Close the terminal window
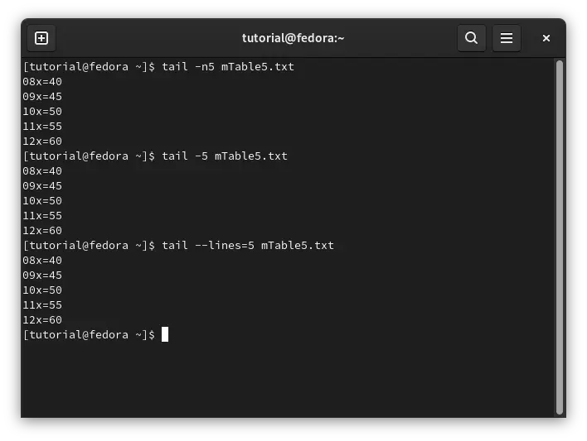Viewport: 587px width, 441px height. 546,38
